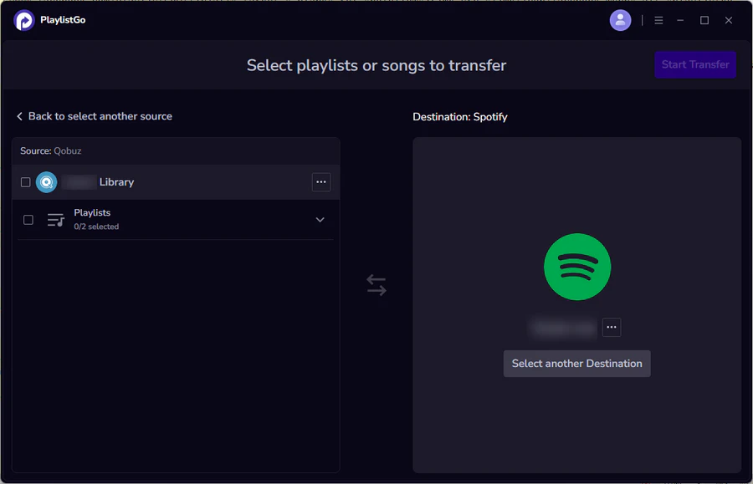This screenshot has height=484, width=753.
Task: Close the PlaylistGo window
Action: pos(729,20)
